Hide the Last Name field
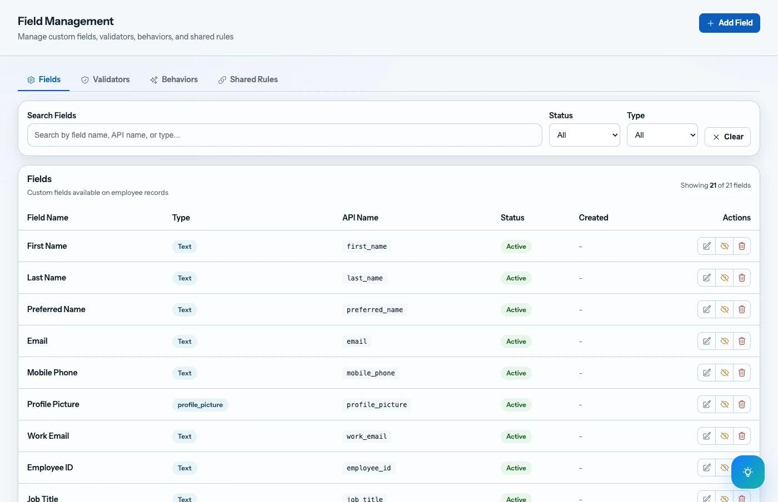Screen dimensions: 778x502 725,278
